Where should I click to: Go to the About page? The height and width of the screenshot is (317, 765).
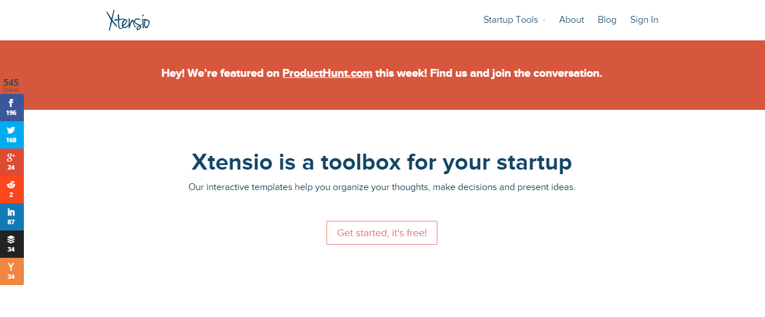tap(571, 20)
